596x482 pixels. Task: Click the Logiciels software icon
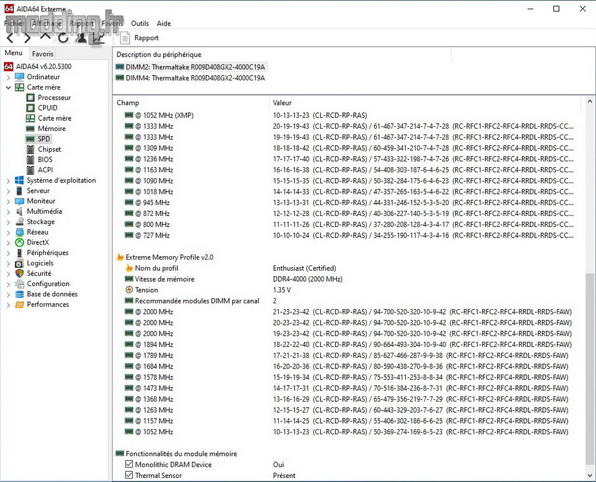coord(19,263)
